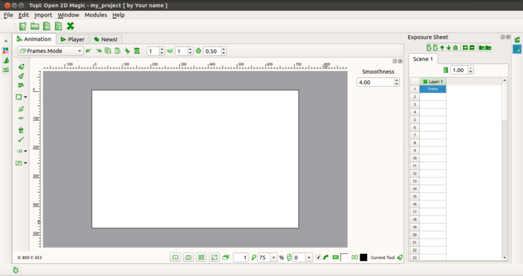The image size is (523, 276).
Task: Click the white border color swatch at bottom
Action: point(345,257)
